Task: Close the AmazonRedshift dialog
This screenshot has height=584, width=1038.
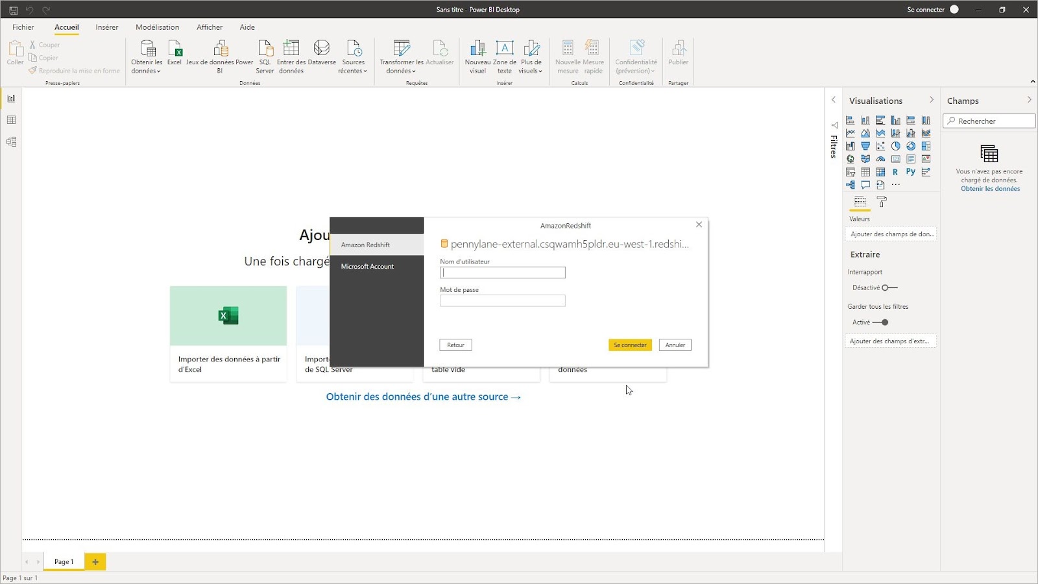Action: (x=699, y=225)
